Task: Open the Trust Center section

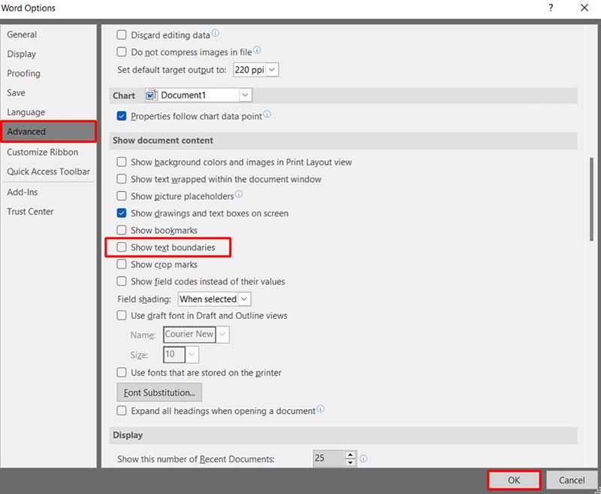Action: coord(31,211)
